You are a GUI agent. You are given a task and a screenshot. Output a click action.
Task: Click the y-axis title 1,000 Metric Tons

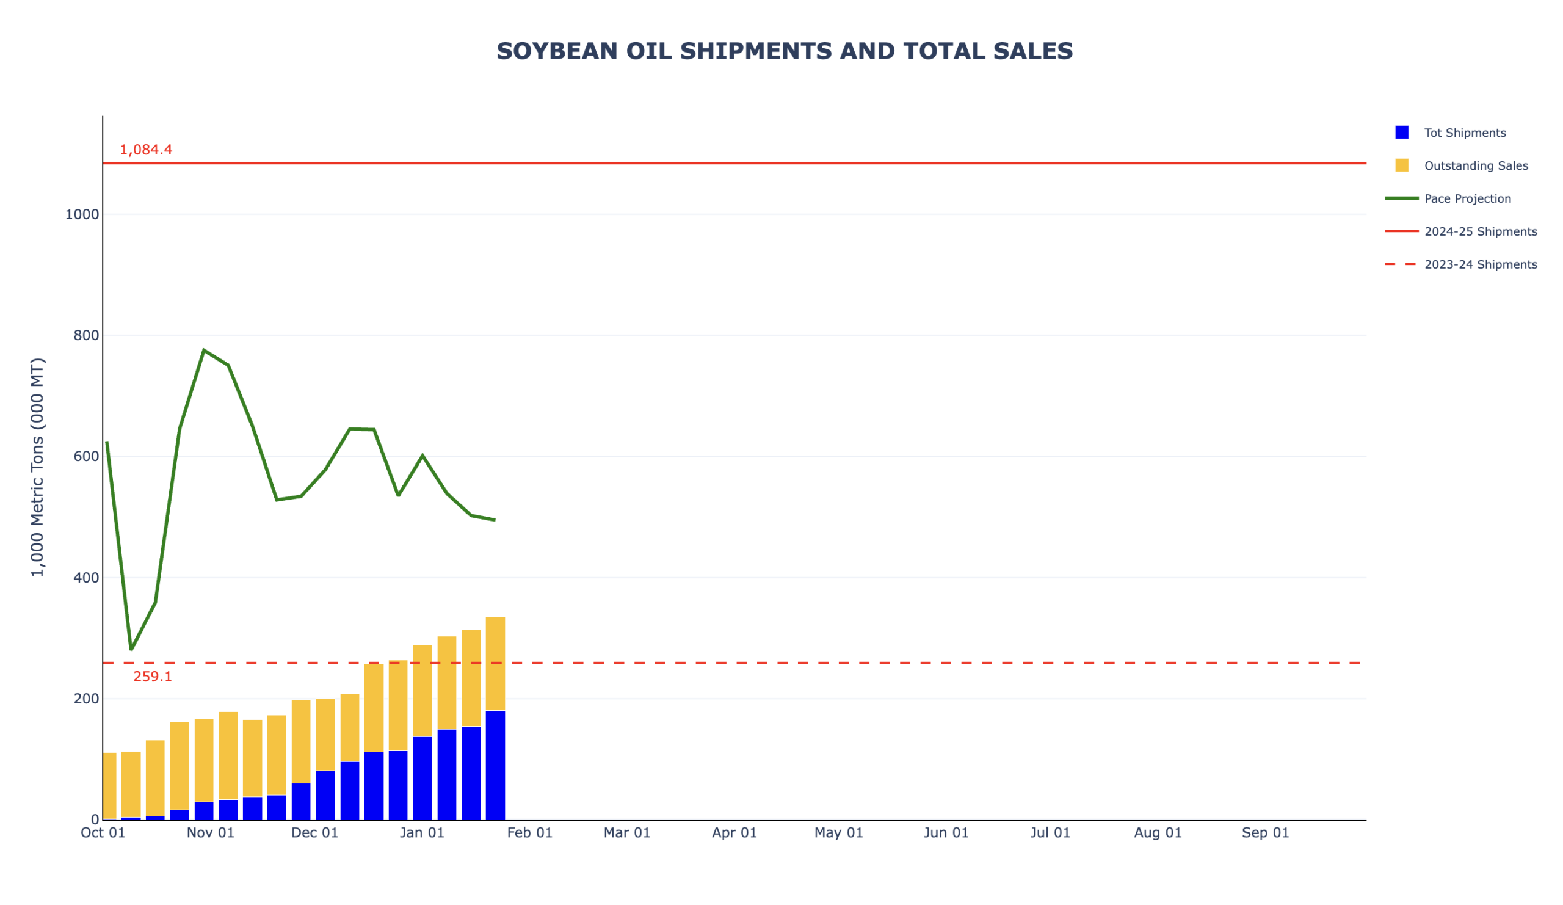[38, 467]
